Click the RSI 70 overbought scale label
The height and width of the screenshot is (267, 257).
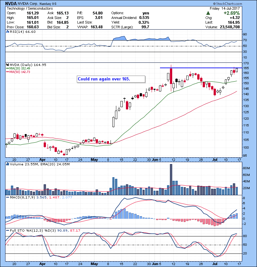click(245, 40)
